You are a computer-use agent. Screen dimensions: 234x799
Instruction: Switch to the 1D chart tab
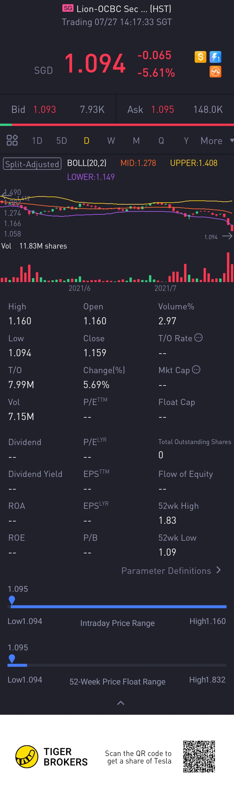(x=37, y=141)
